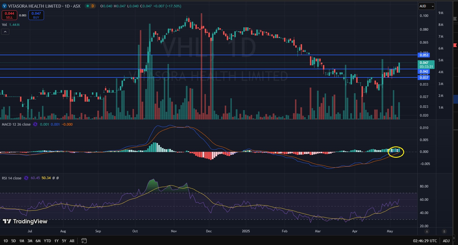Select the 1Y time range
The image size is (458, 245).
56,241
